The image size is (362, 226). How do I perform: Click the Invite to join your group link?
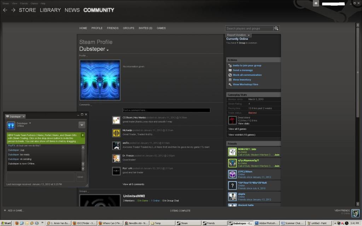[x=247, y=65]
